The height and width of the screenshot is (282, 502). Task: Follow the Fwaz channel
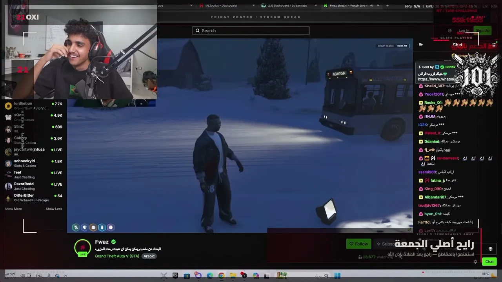pos(358,244)
